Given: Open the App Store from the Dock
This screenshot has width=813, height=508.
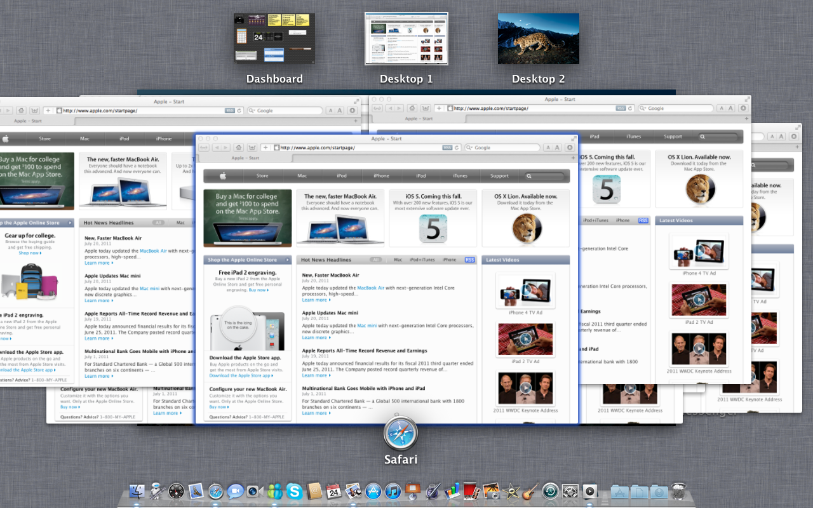Looking at the screenshot, I should point(373,491).
